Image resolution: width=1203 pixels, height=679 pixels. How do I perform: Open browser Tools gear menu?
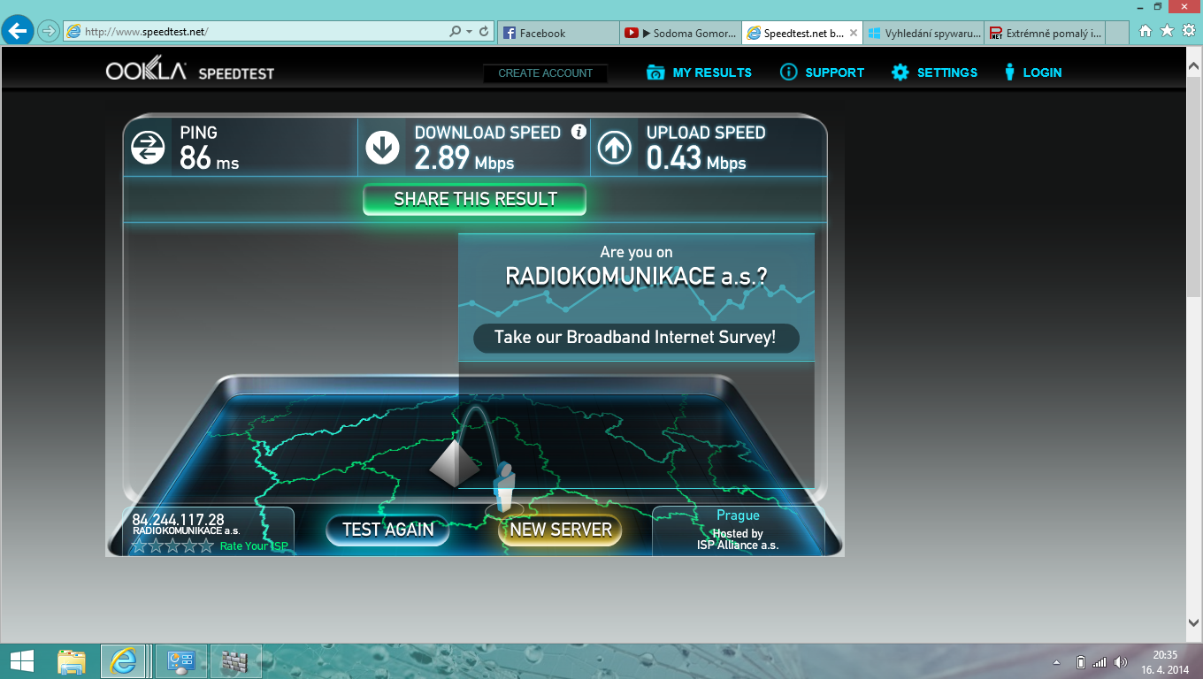pyautogui.click(x=1188, y=31)
